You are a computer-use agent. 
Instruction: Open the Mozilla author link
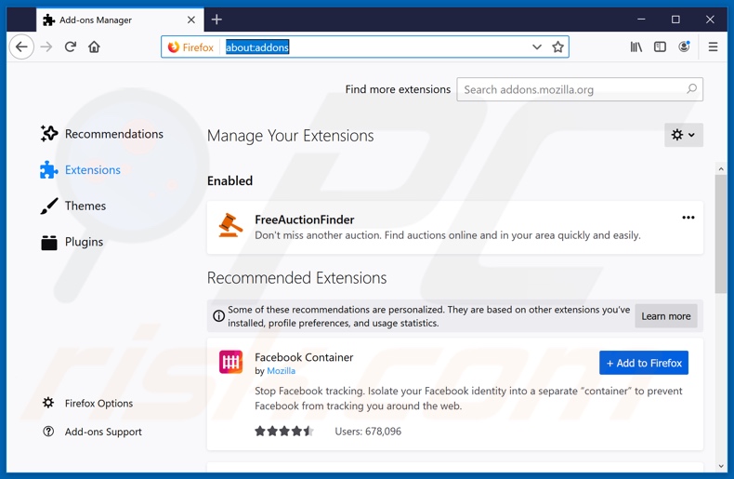pyautogui.click(x=281, y=371)
